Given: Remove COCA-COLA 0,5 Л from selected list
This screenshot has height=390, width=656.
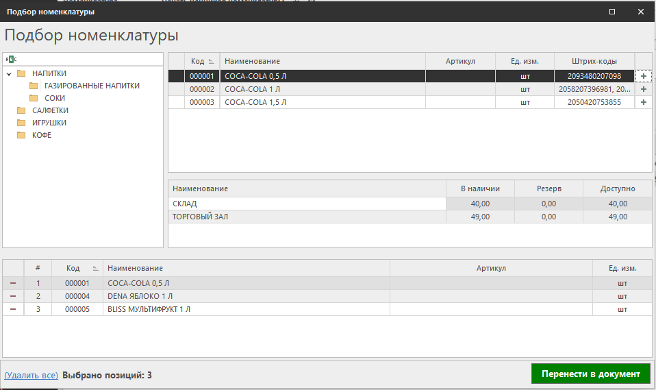Looking at the screenshot, I should click(x=13, y=283).
